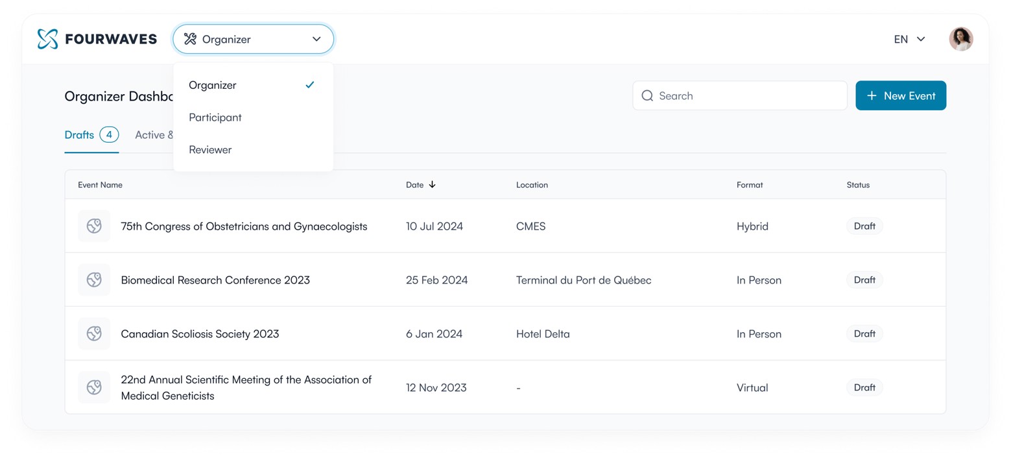Choose Reviewer from the role menu
Screen dimensions: 1011x460
210,150
